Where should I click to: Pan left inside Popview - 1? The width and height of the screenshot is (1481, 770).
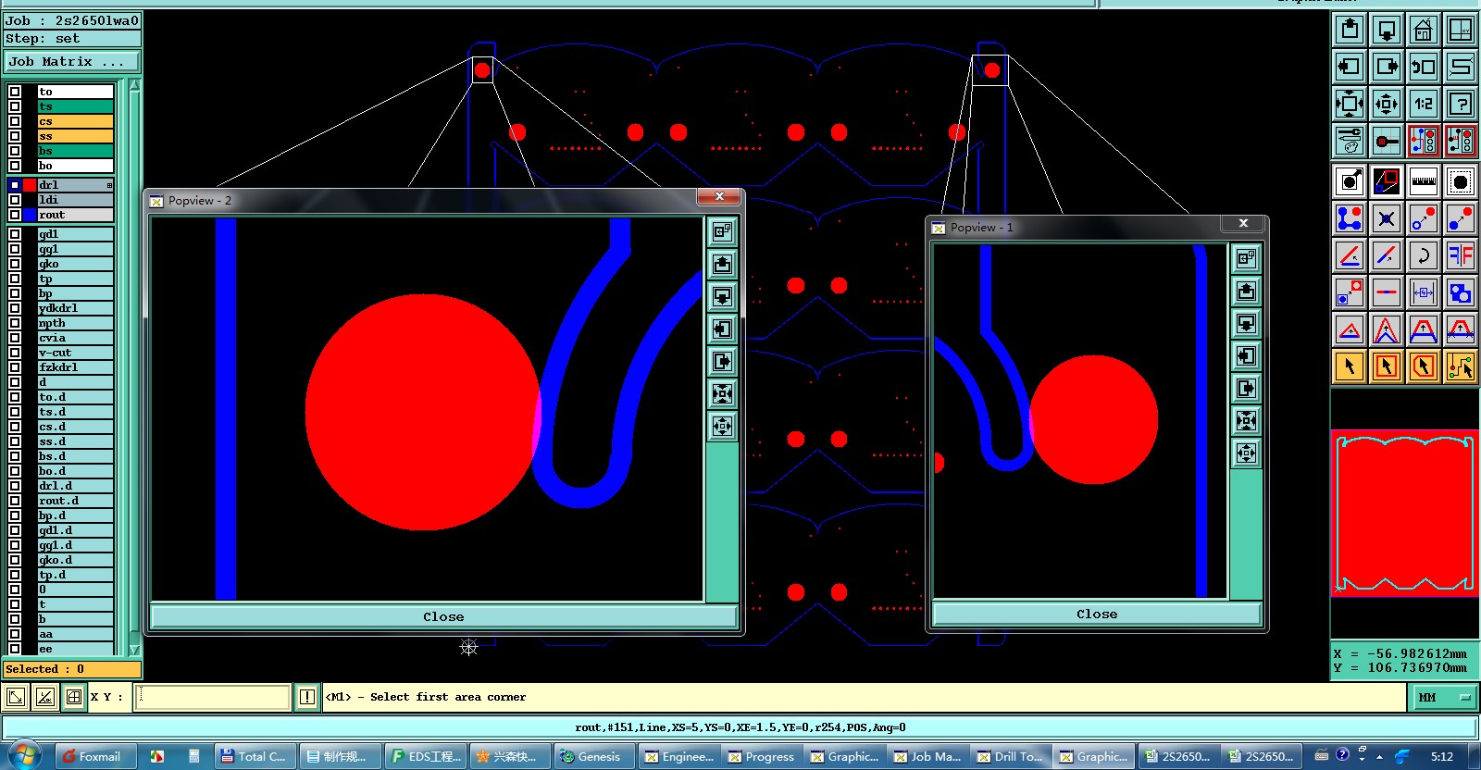[x=1247, y=355]
